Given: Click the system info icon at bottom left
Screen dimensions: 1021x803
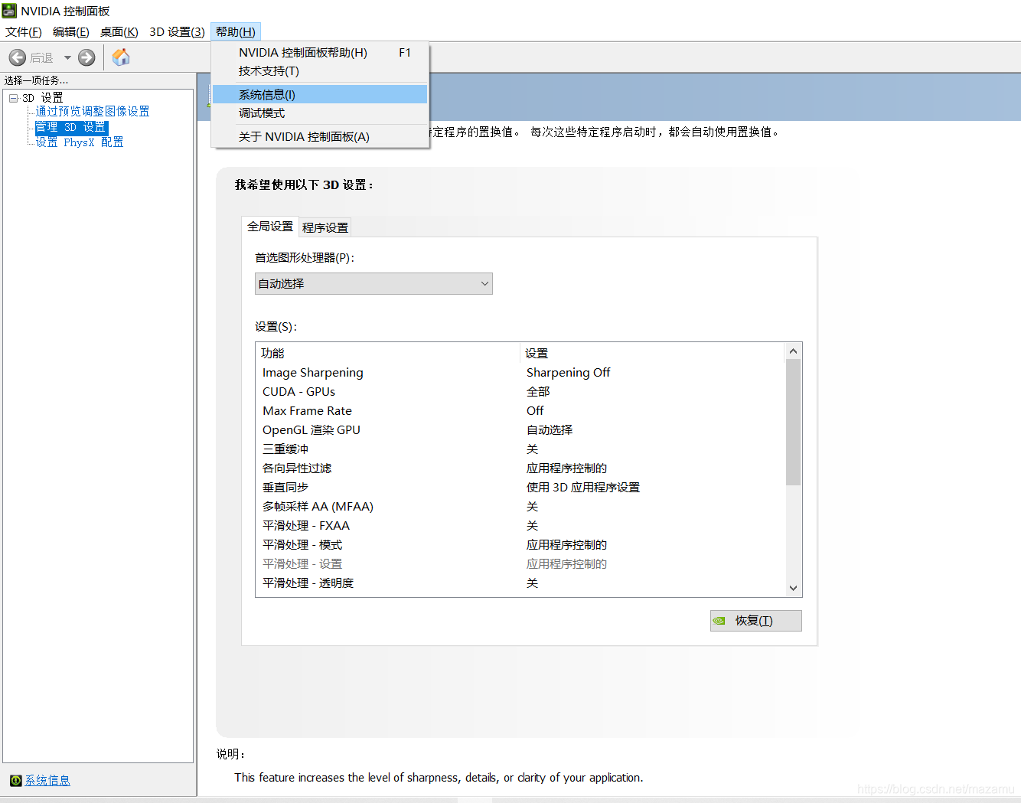Looking at the screenshot, I should point(15,781).
